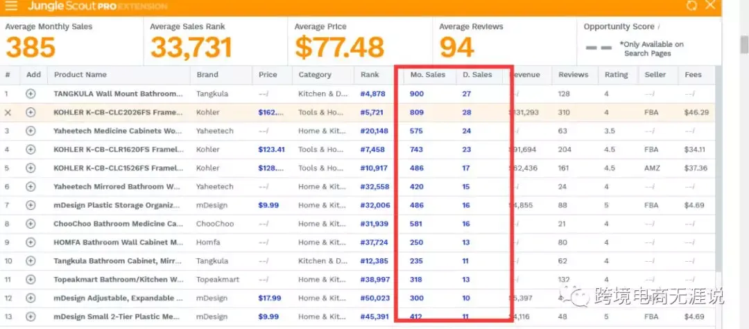749x329 pixels.
Task: Click fees value $46.29
Action: coord(696,112)
